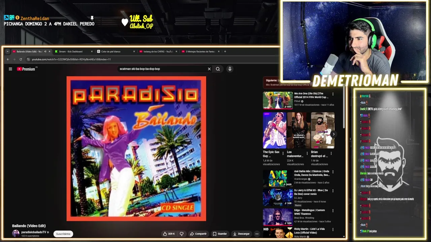Open Brian destruyó el... short thumbnail

[x=323, y=130]
